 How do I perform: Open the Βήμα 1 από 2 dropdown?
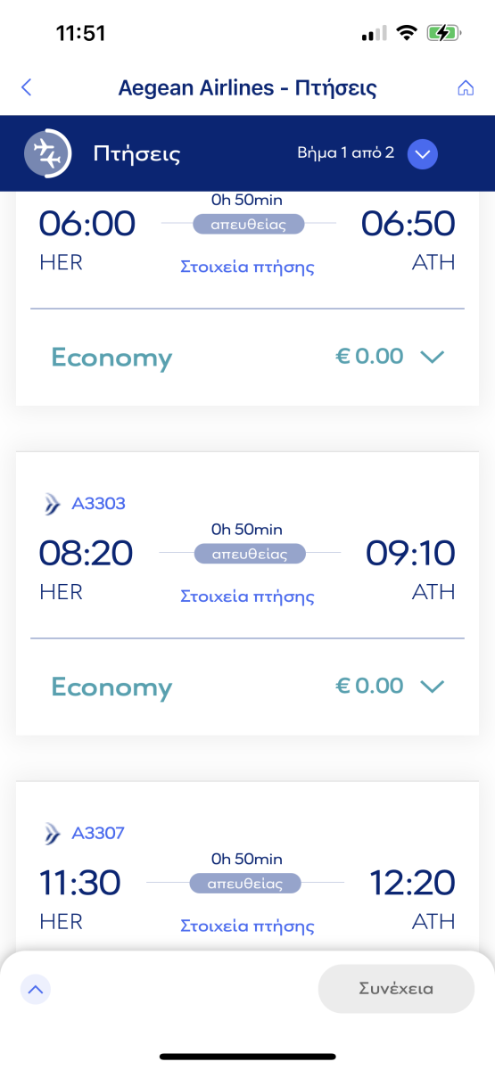coord(423,153)
